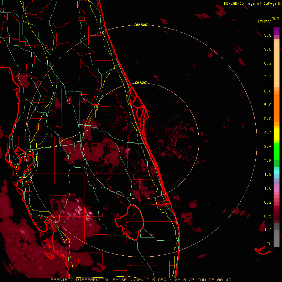Click the 9.8 value on color scale

[268, 35]
